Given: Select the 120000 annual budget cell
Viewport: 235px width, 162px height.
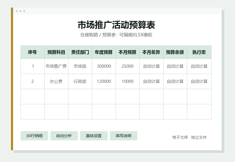Looking at the screenshot, I should 104,82.
